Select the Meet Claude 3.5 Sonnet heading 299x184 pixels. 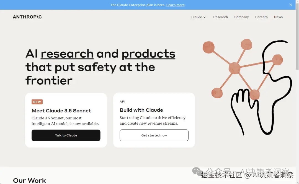[x=61, y=111]
